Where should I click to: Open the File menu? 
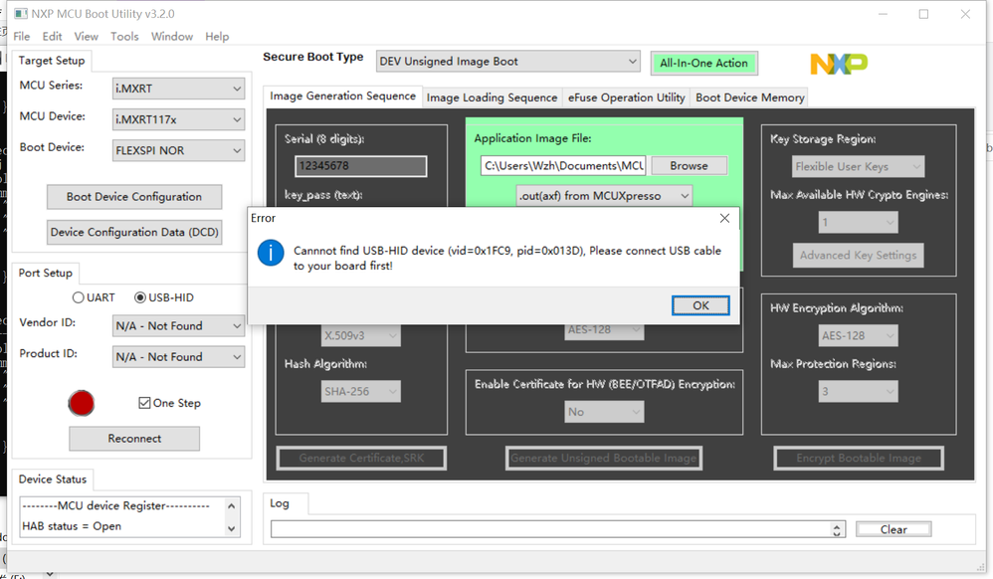(22, 36)
